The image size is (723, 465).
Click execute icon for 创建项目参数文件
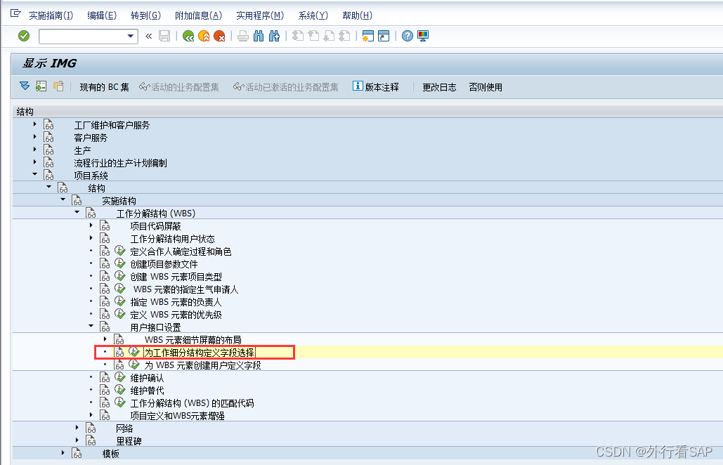point(120,263)
